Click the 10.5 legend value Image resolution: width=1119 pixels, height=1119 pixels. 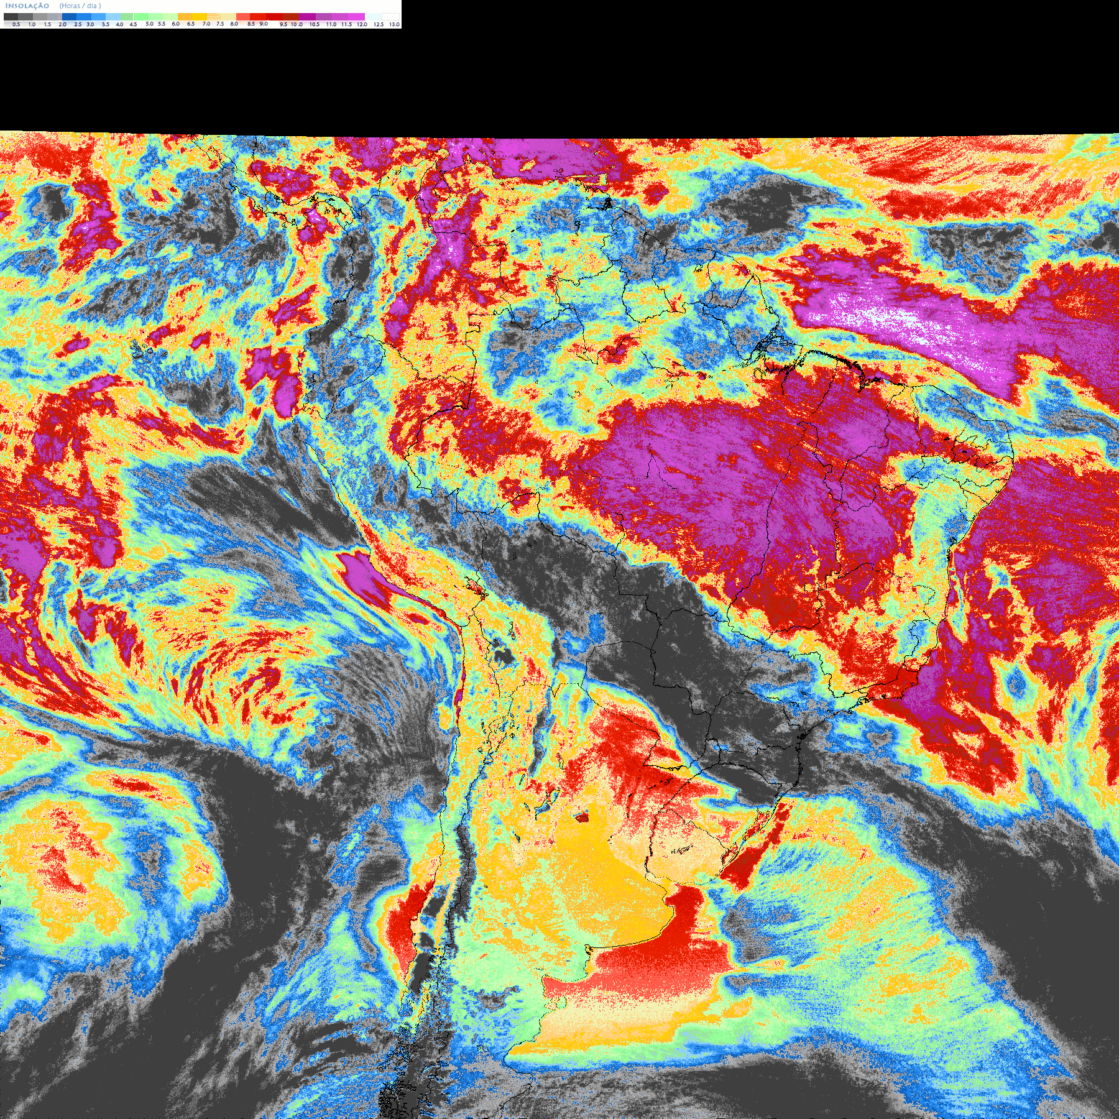[315, 24]
